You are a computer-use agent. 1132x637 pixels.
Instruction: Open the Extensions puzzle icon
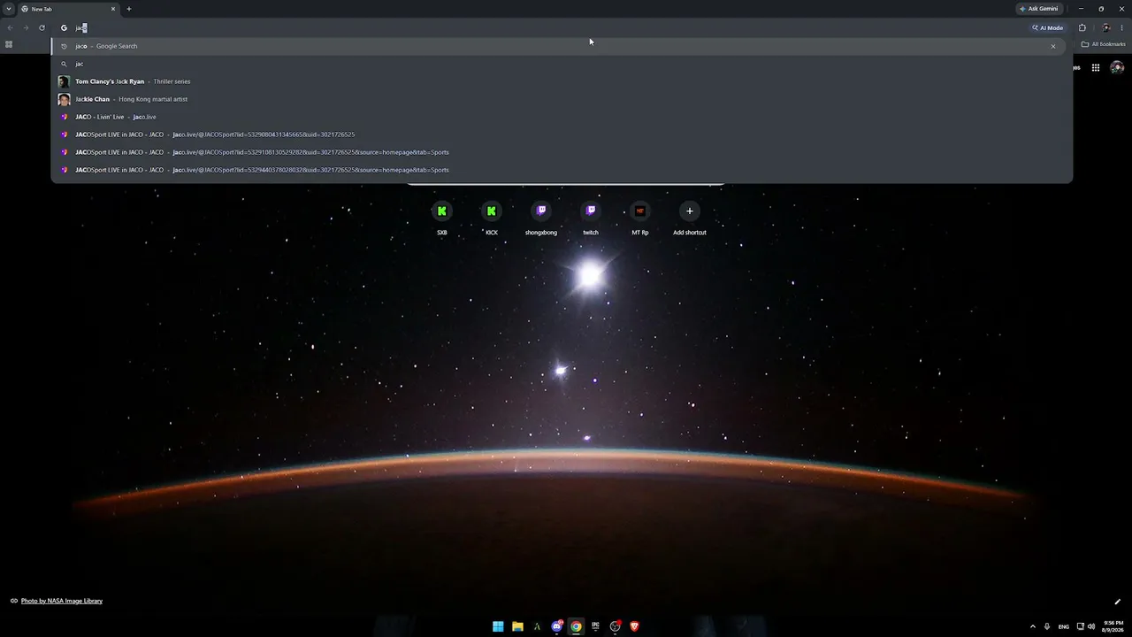1082,27
